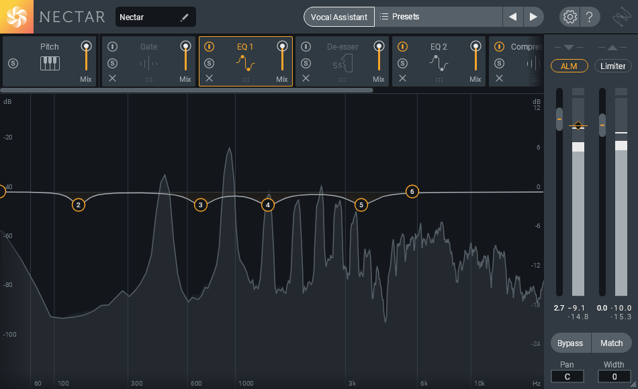Click the input gain value 2.7
The width and height of the screenshot is (638, 389).
pyautogui.click(x=559, y=308)
